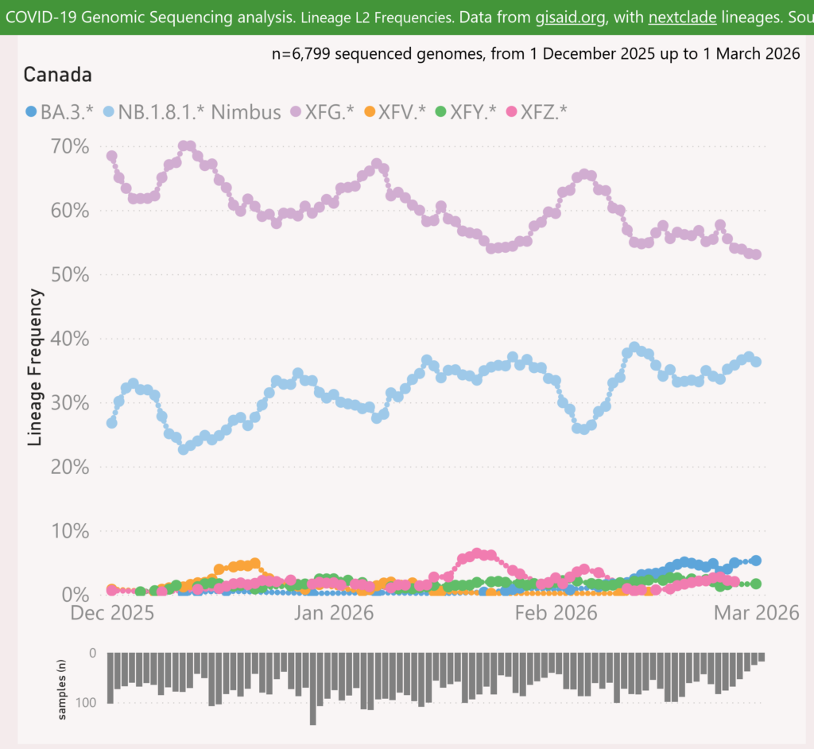Click the pink XFZ.* legend marker
Screen dimensions: 814x749
tap(511, 112)
